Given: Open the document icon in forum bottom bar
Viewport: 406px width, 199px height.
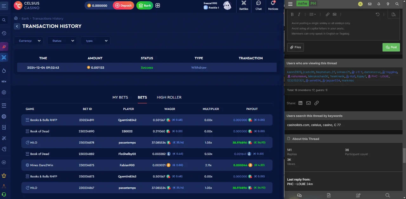Looking at the screenshot, I should [329, 195].
